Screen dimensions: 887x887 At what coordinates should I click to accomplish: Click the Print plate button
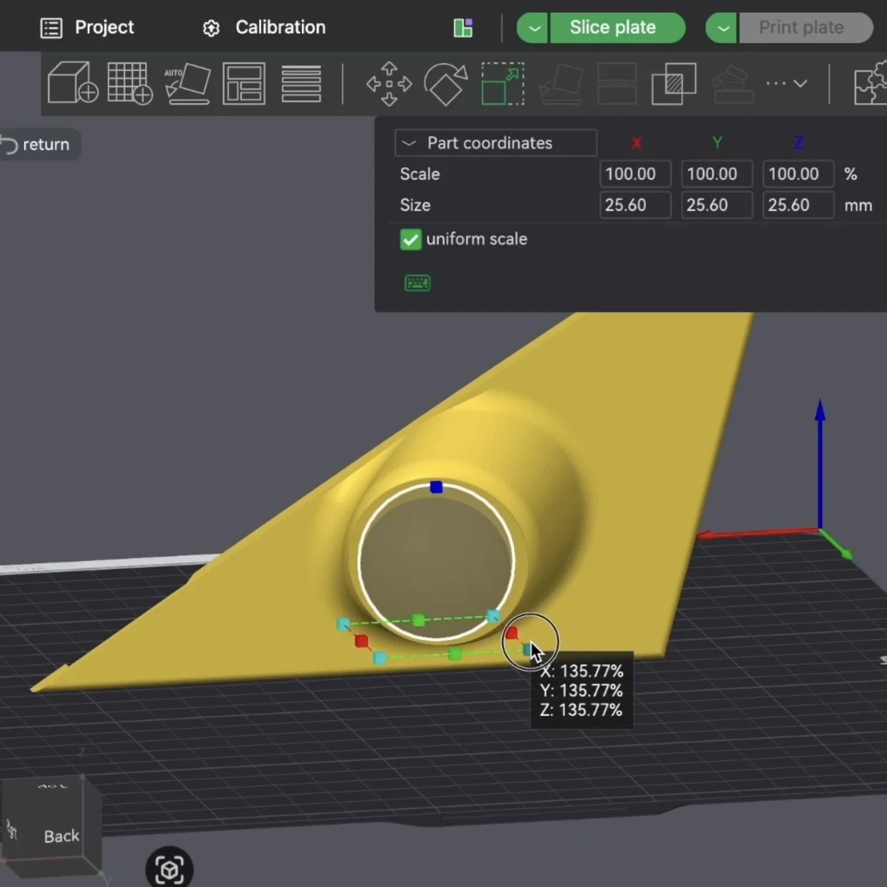805,29
